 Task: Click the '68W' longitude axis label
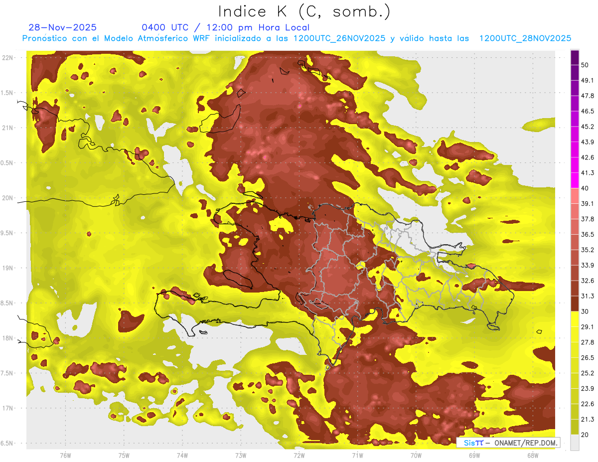[x=533, y=456]
